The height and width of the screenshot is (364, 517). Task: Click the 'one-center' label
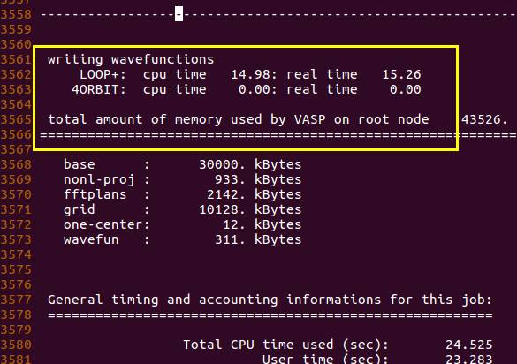click(103, 224)
